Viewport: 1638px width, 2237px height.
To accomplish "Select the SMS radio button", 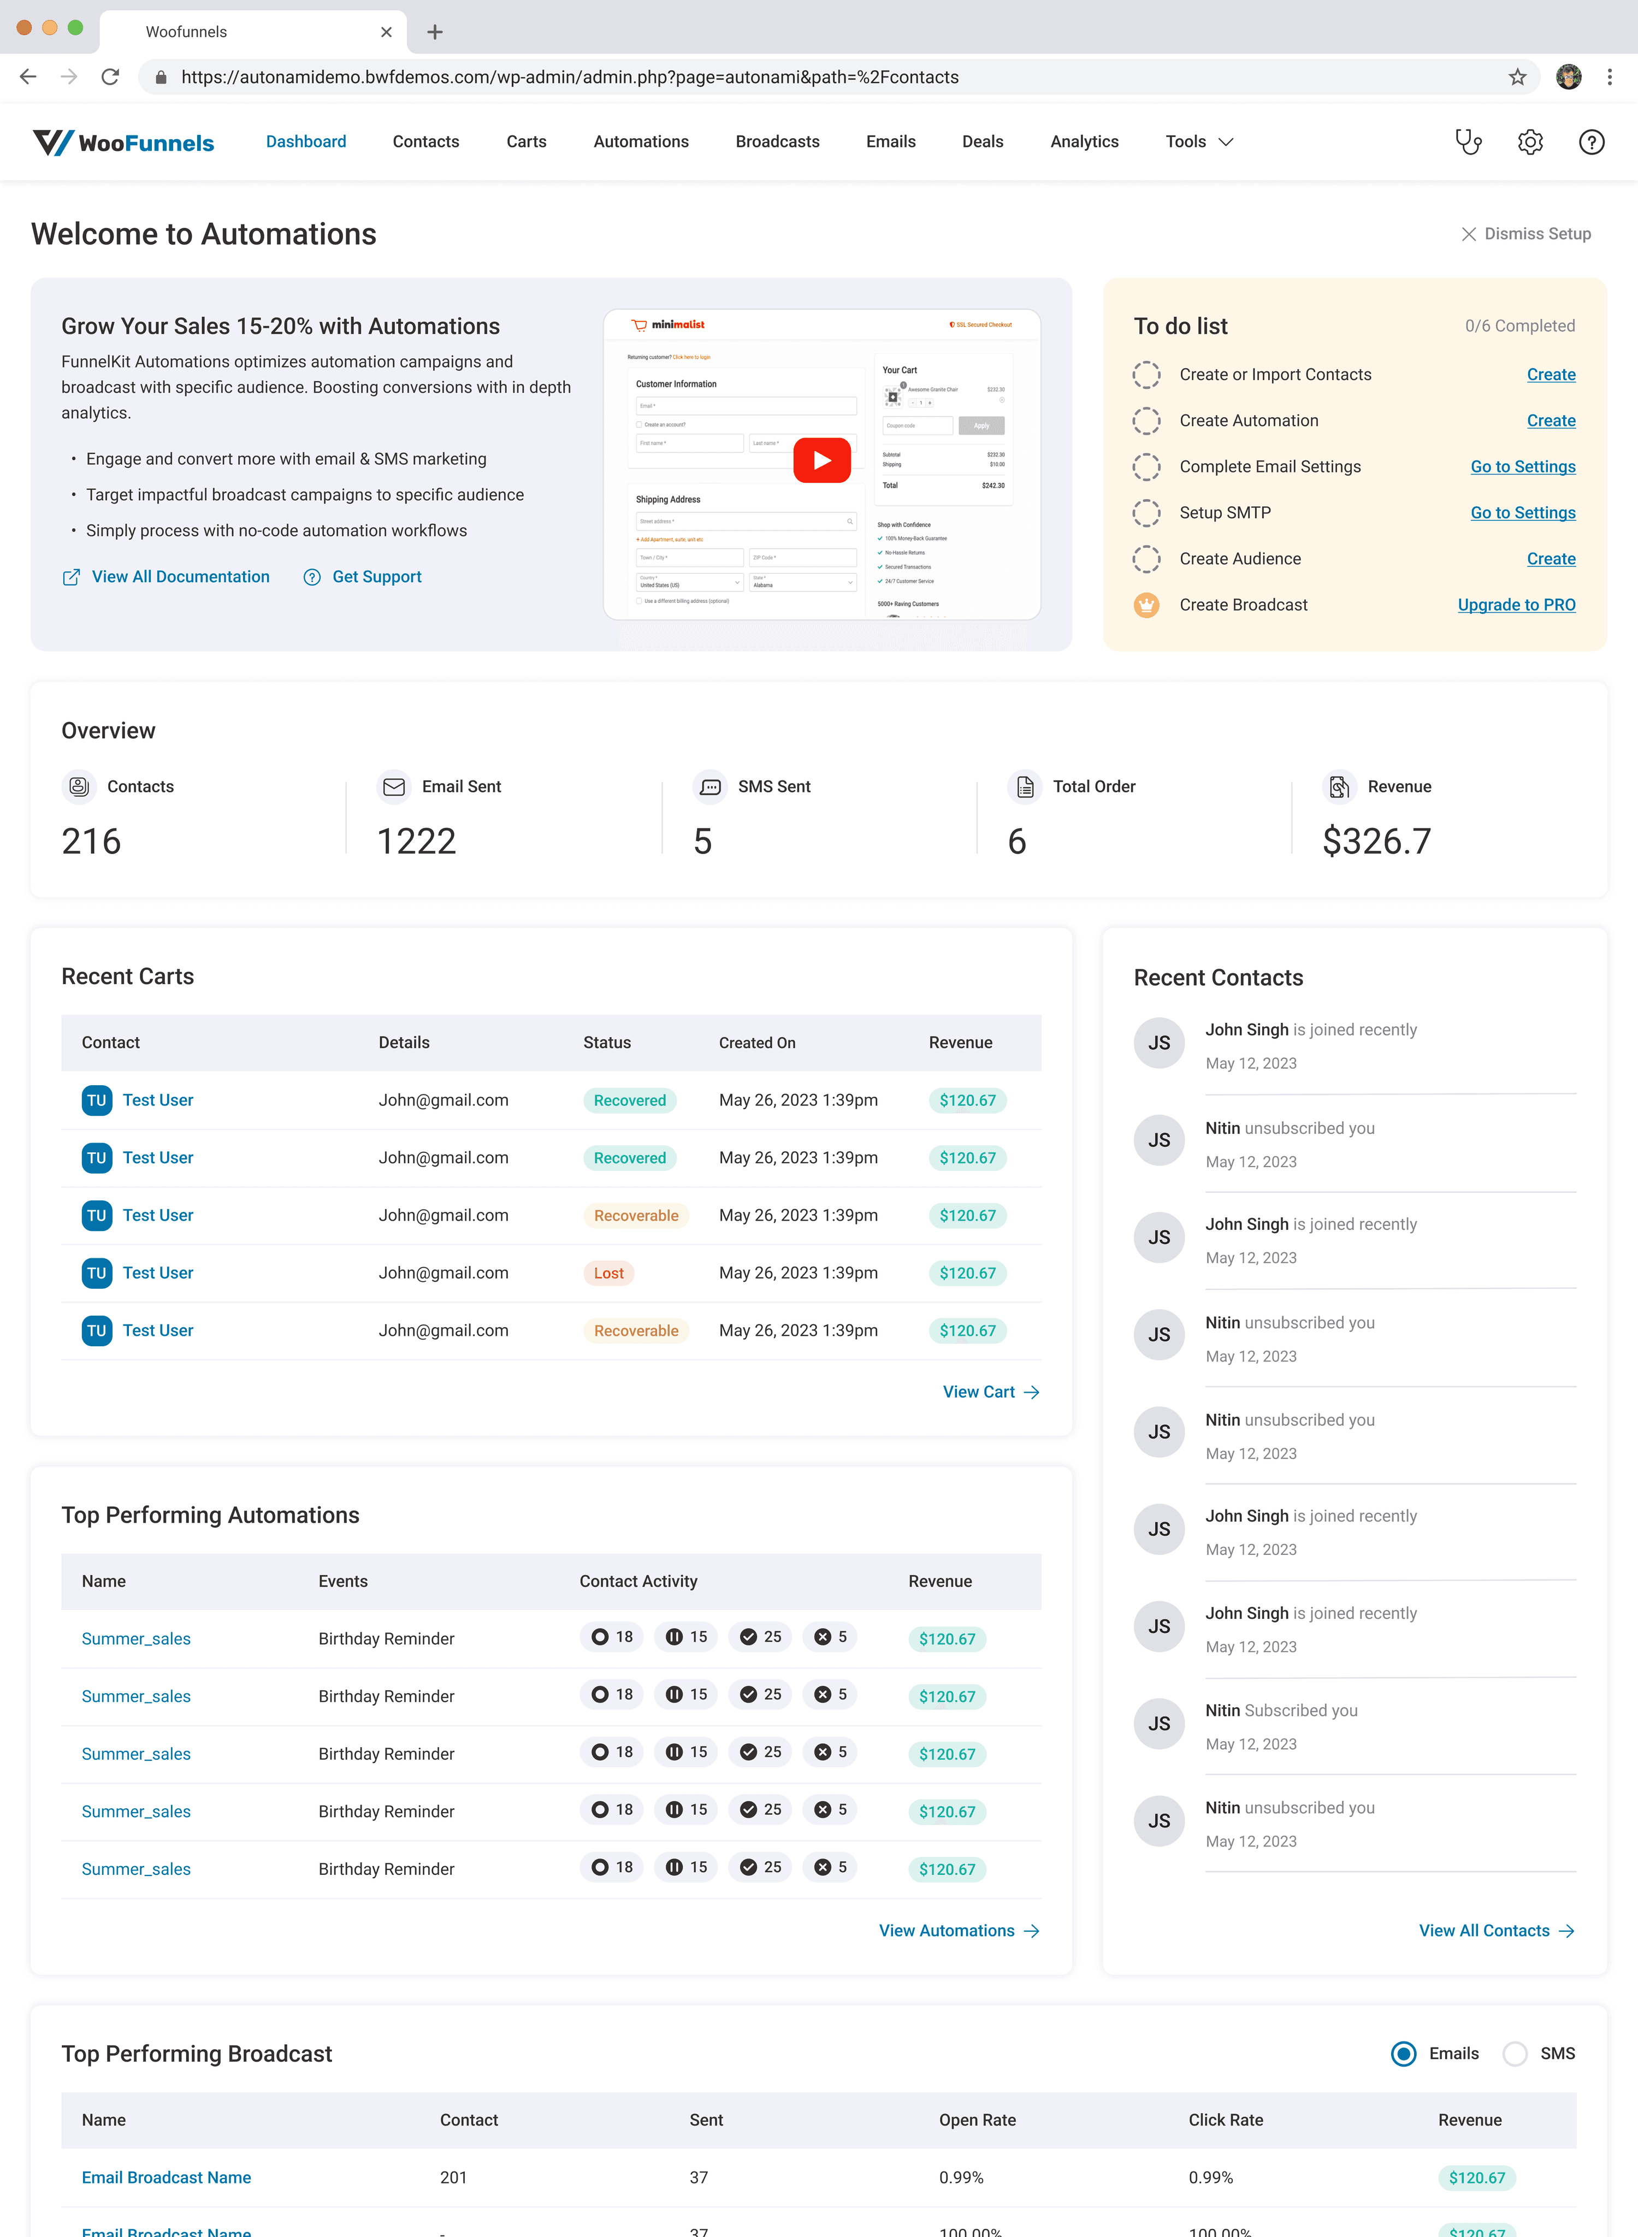I will point(1514,2053).
